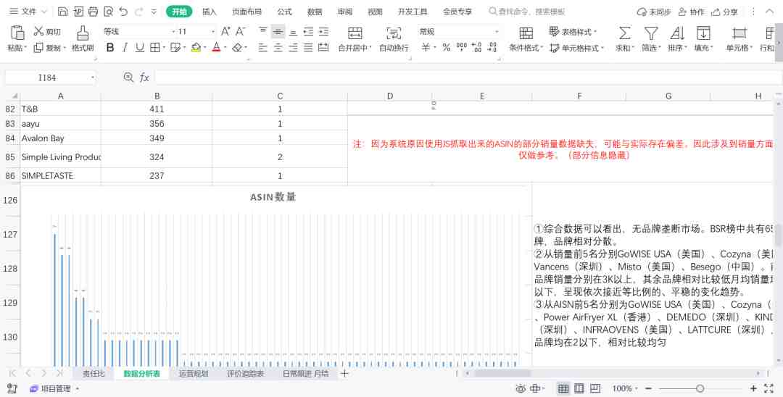Image resolution: width=783 pixels, height=397 pixels.
Task: Apply bold formatting with B icon
Action: click(110, 47)
